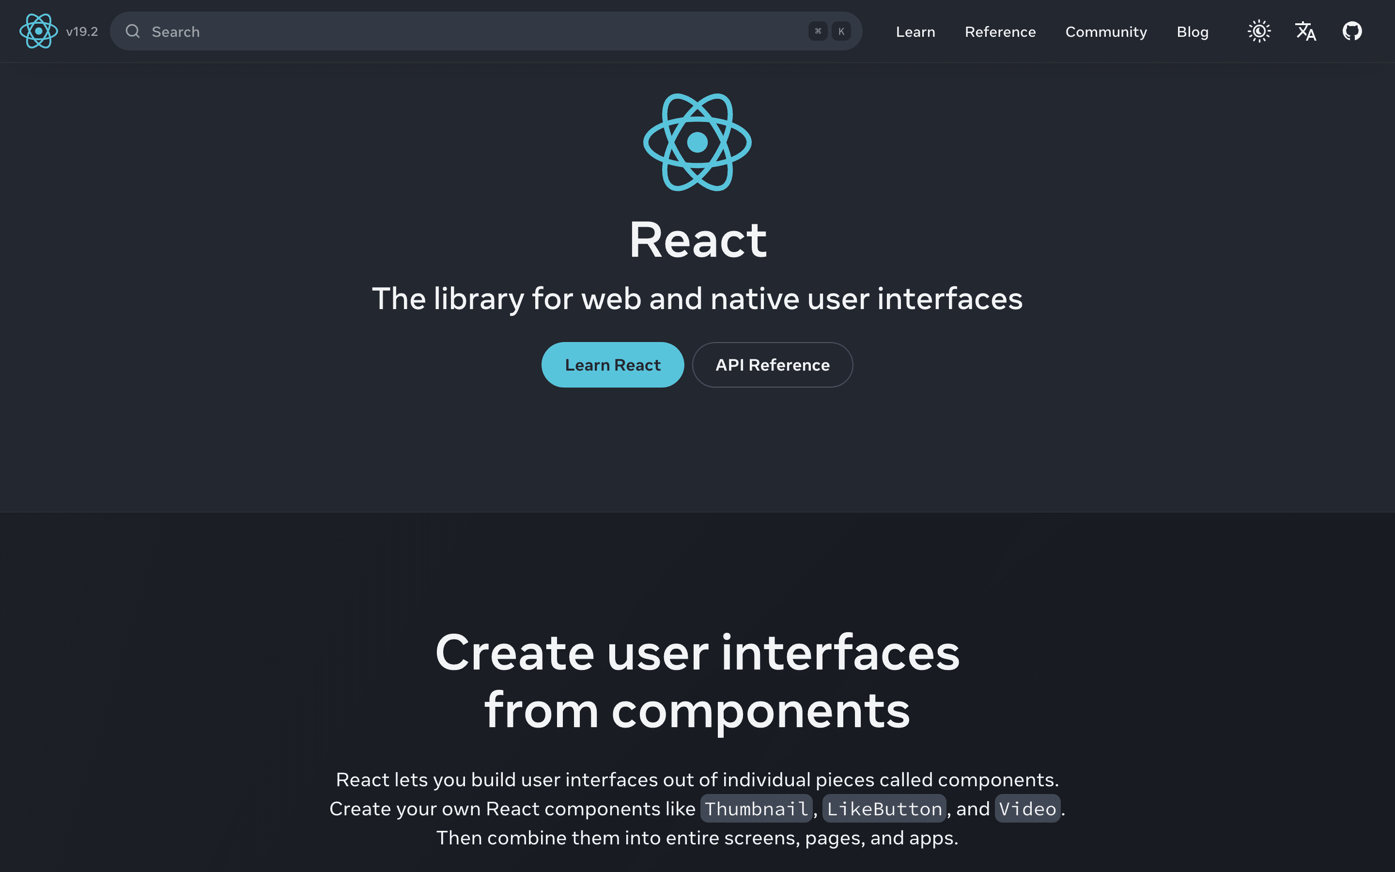Viewport: 1395px width, 872px height.
Task: Click the ⌘ shortcut key hint in search
Action: (x=818, y=31)
